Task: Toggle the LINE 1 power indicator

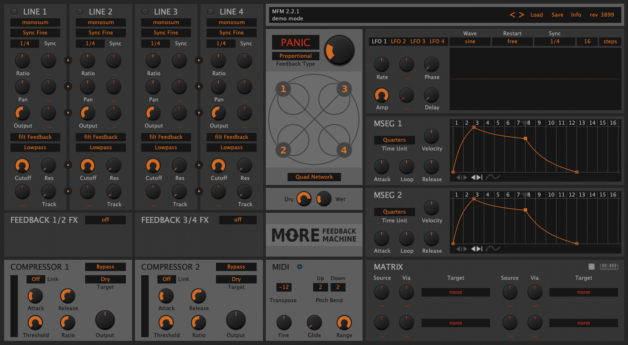Action: pos(14,11)
